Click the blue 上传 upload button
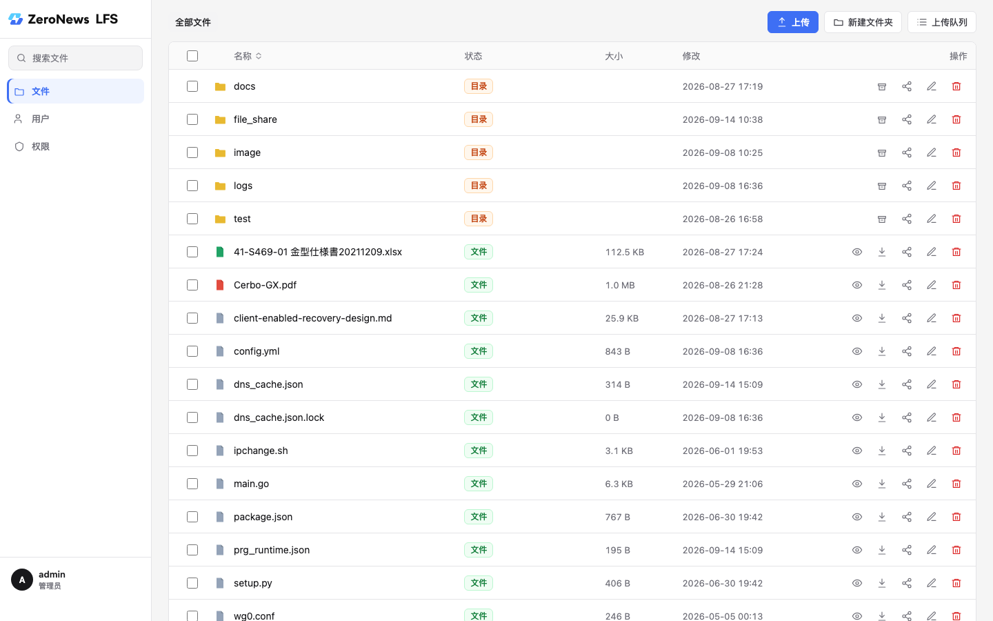Screen dimensions: 993x621 (x=793, y=22)
